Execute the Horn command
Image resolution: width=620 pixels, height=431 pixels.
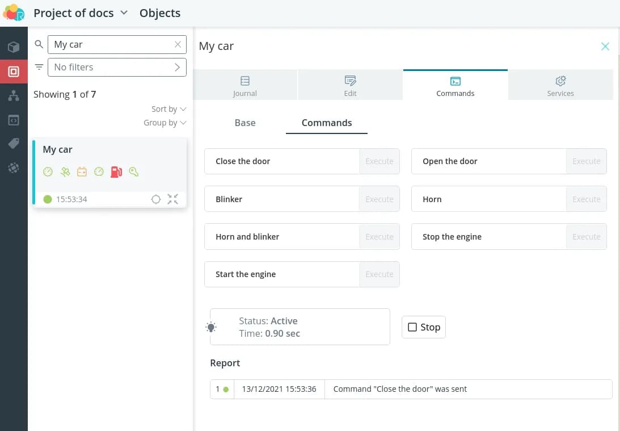tap(586, 199)
